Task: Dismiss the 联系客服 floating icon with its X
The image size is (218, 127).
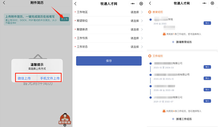Action: click(65, 125)
